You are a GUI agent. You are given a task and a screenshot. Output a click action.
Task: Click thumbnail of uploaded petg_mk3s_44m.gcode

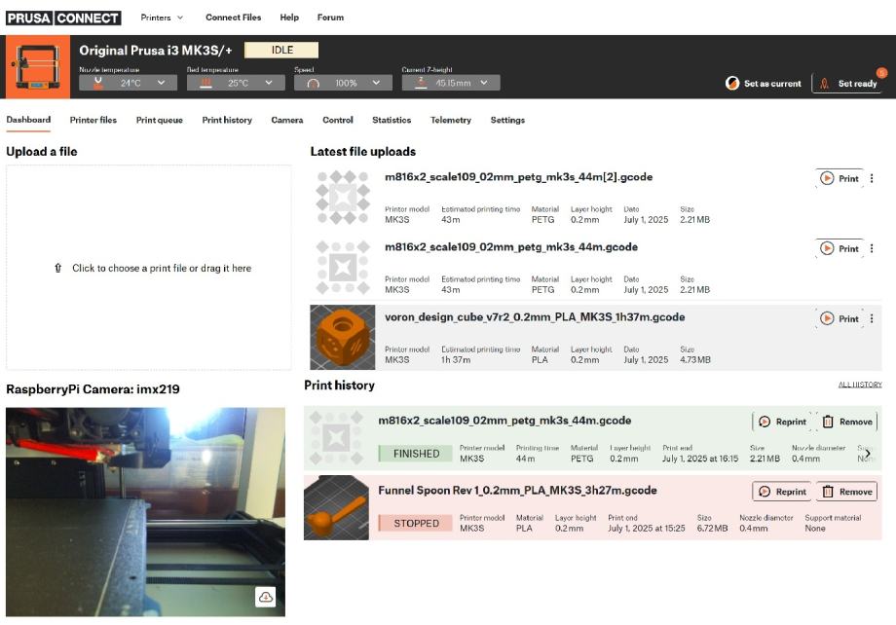(343, 268)
